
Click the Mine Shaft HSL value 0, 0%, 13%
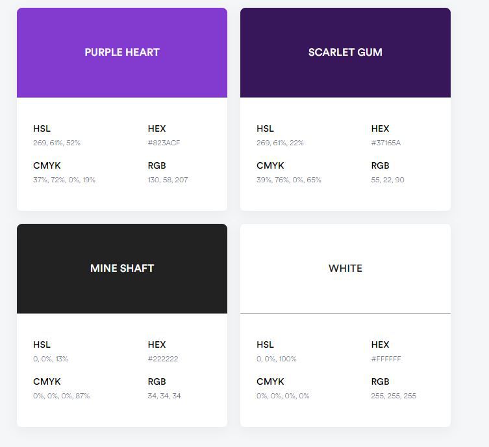click(x=51, y=359)
